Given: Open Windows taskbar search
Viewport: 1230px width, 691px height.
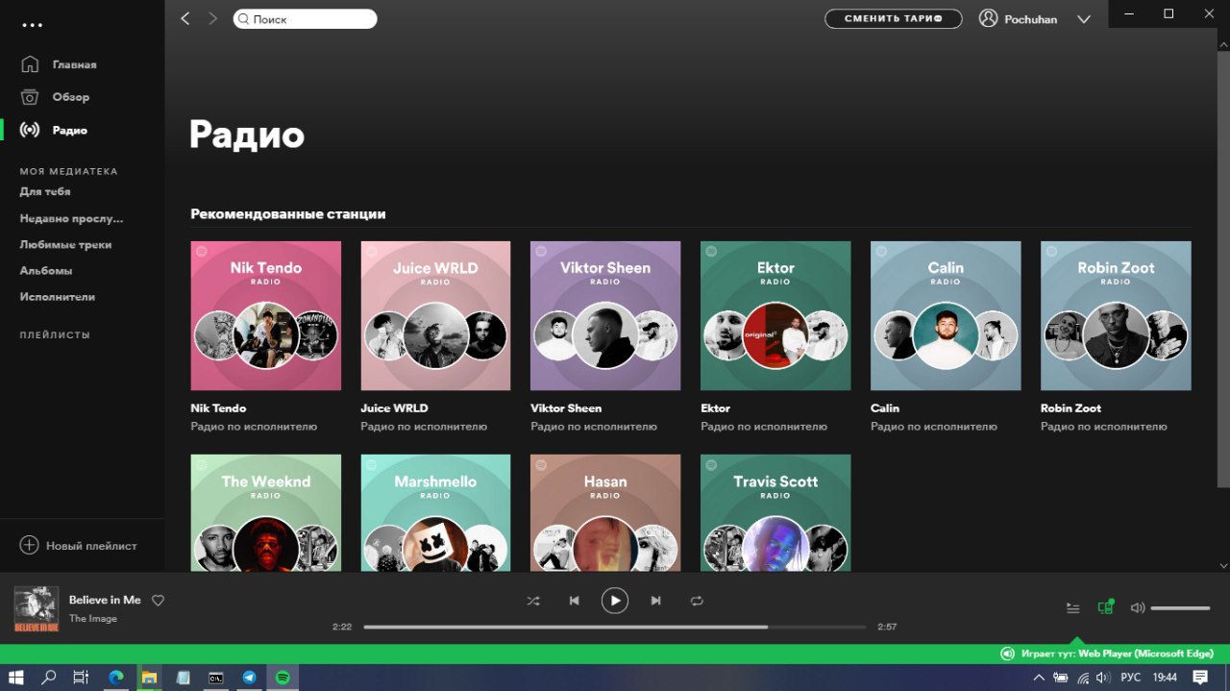Looking at the screenshot, I should click(x=49, y=678).
